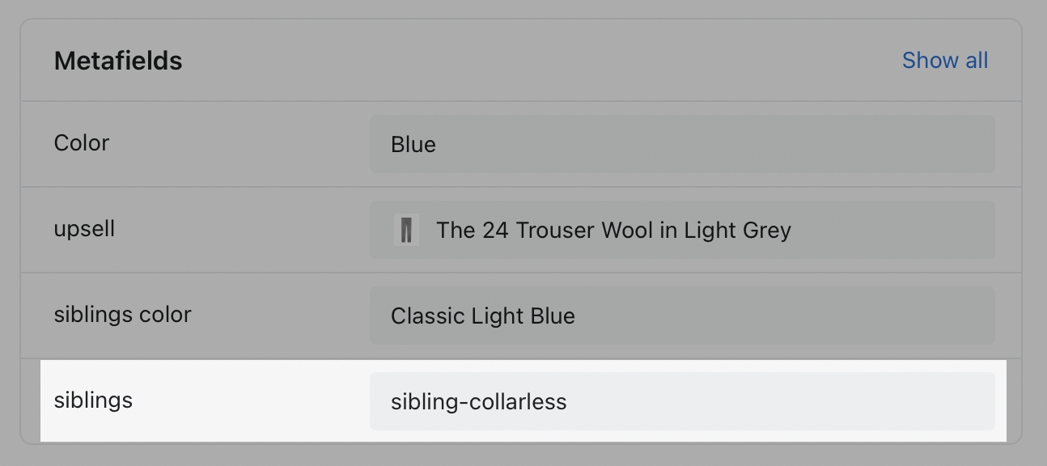Select the siblings color label
Image resolution: width=1047 pixels, height=466 pixels.
pyautogui.click(x=122, y=315)
